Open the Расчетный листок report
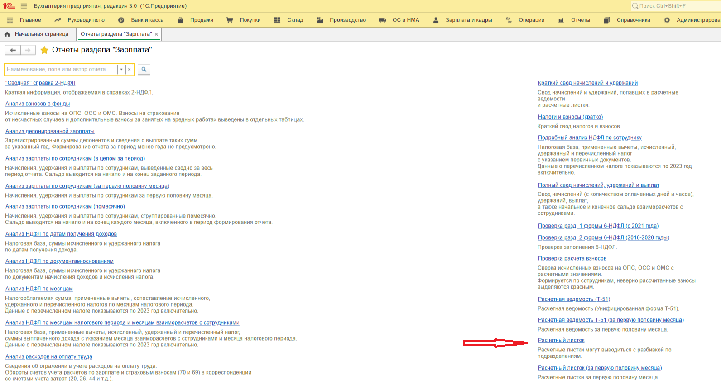This screenshot has width=721, height=384. click(561, 341)
